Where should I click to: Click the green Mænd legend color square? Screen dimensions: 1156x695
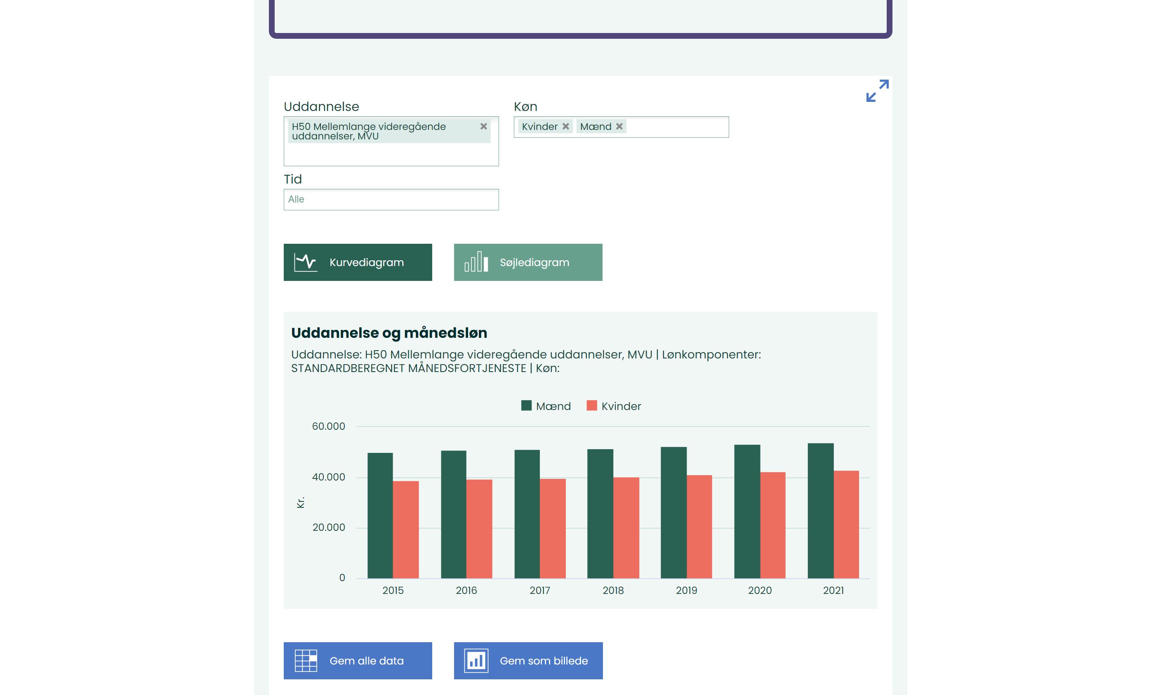pos(526,405)
